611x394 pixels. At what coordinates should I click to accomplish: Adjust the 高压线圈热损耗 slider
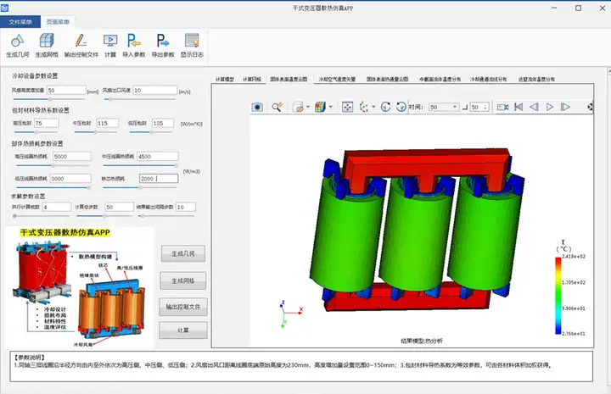pos(53,165)
